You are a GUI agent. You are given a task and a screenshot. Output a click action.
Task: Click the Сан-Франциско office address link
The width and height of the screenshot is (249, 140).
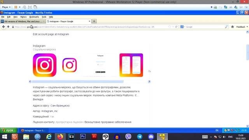click(60, 105)
